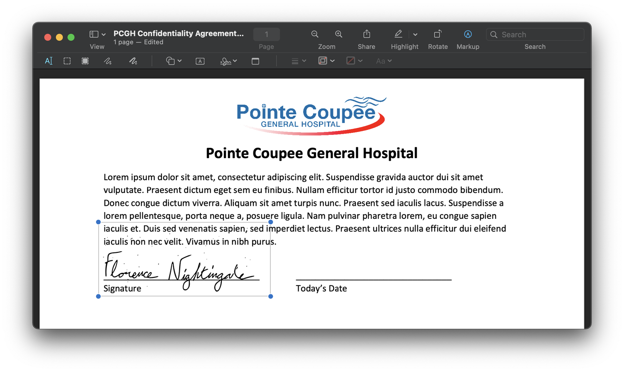Viewport: 624px width, 372px height.
Task: Click the document title PCGH Confidentiality Agreement
Action: tap(178, 33)
